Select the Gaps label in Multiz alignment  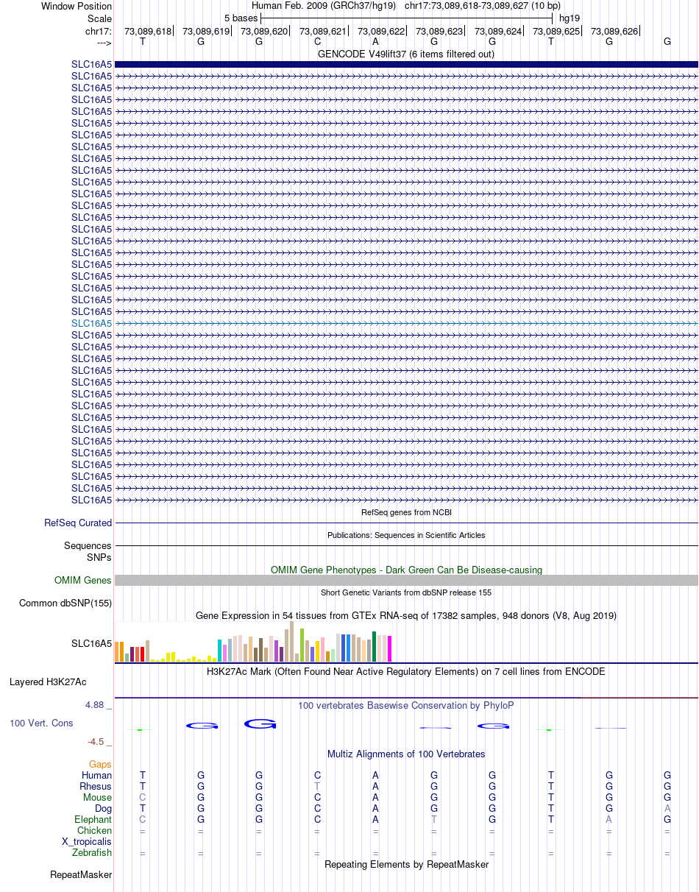(x=100, y=765)
